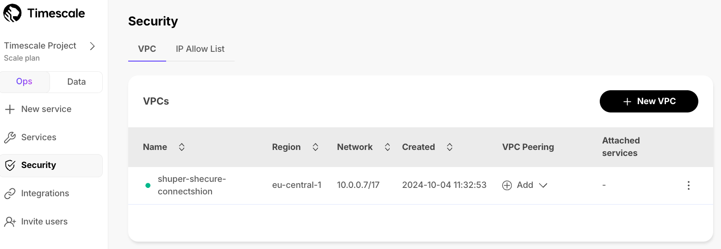The image size is (721, 249).
Task: Click the link icon for Integrations
Action: tap(10, 193)
